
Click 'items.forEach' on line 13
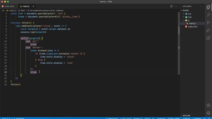point(38,51)
